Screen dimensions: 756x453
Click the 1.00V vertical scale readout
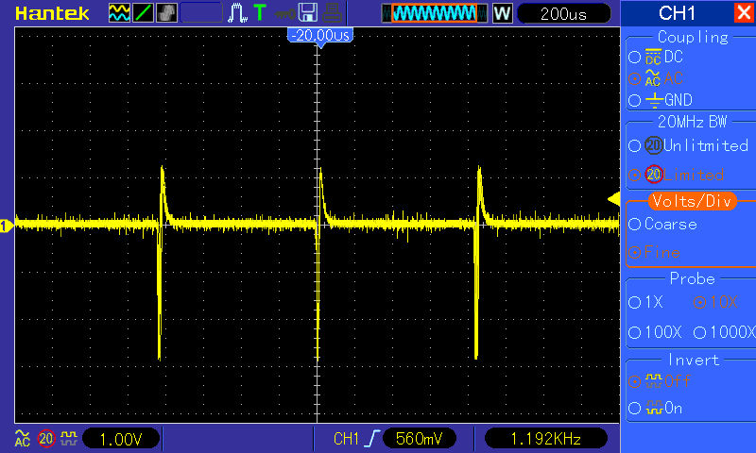(121, 439)
